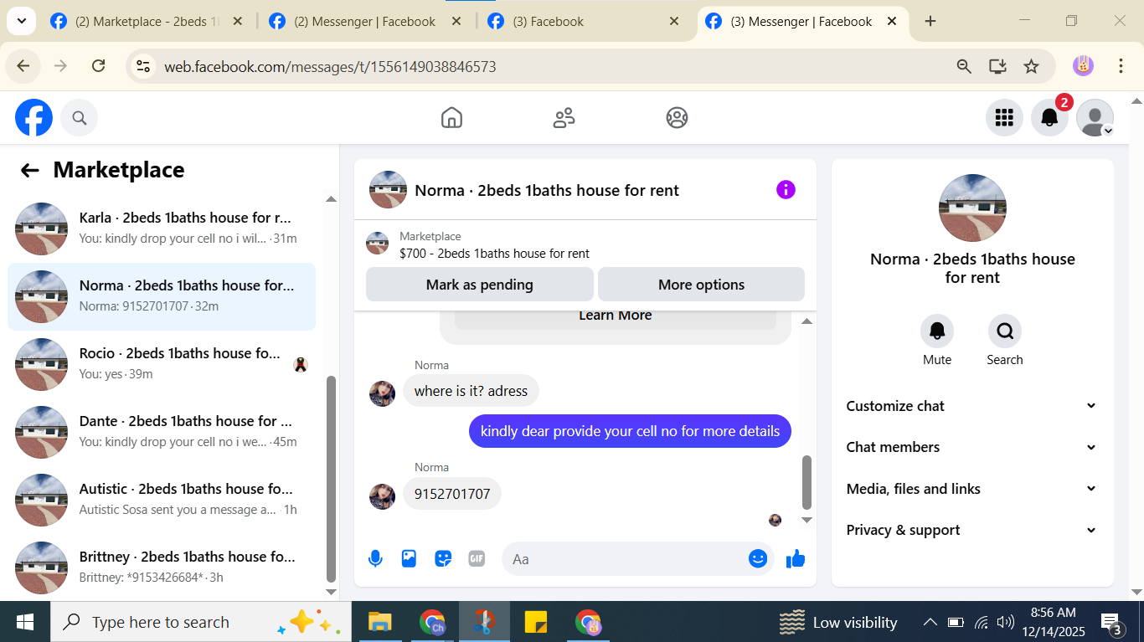Screen dimensions: 1144x642
Task: Open the account profile picture menu
Action: pyautogui.click(x=1095, y=118)
